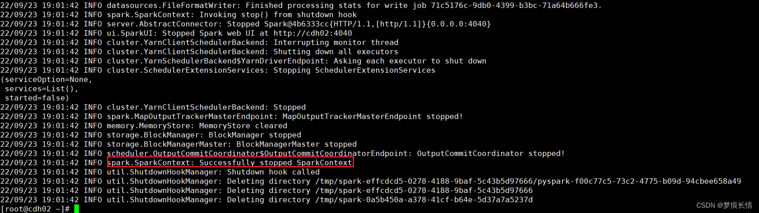Click the green terminal cursor block
Screen dimensions: 759x213
click(x=76, y=209)
